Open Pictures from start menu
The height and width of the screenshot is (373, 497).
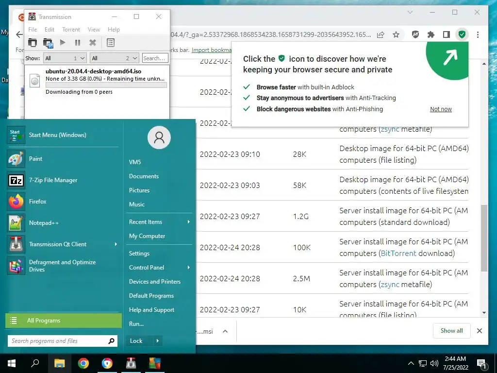139,190
